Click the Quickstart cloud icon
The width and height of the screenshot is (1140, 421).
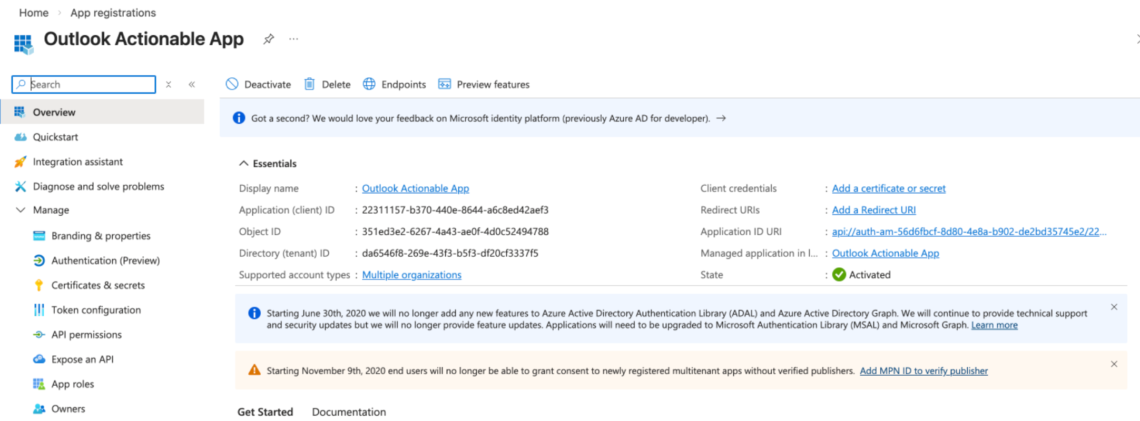(20, 137)
